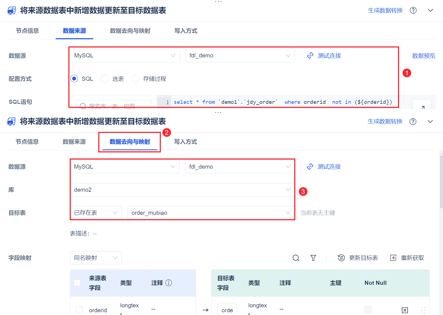
Task: Switch to the 写入方式 tab in the lower panel
Action: coord(186,142)
